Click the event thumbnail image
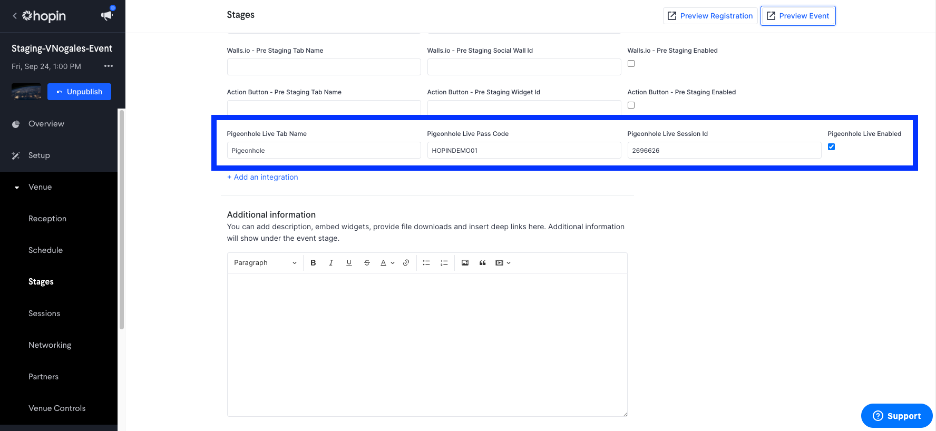The image size is (936, 431). (26, 92)
